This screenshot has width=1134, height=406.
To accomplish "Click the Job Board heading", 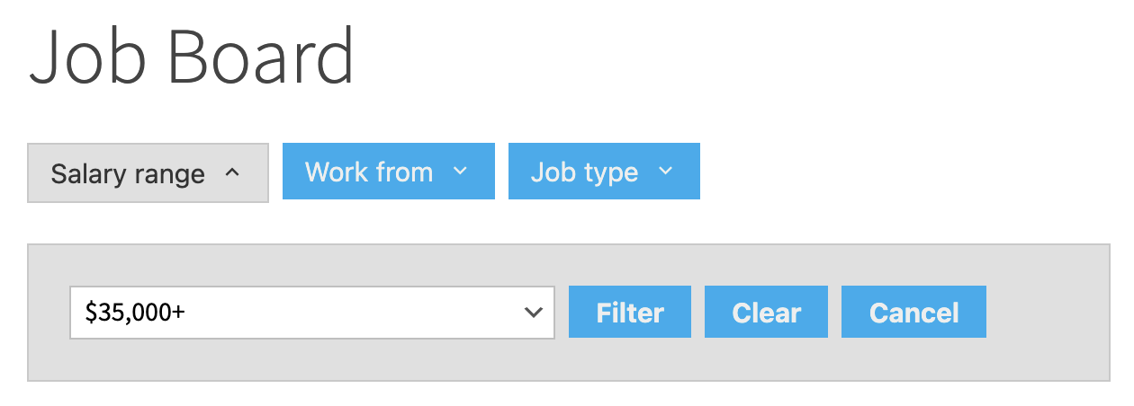I will (192, 57).
